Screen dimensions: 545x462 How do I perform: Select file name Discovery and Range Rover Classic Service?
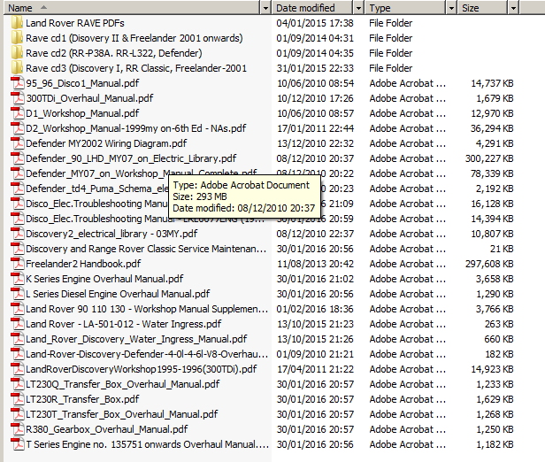[146, 249]
